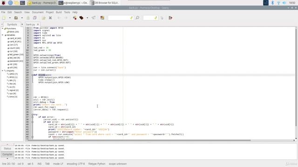Open the File menu
Viewport: 298px width, 167px height.
tap(3, 12)
